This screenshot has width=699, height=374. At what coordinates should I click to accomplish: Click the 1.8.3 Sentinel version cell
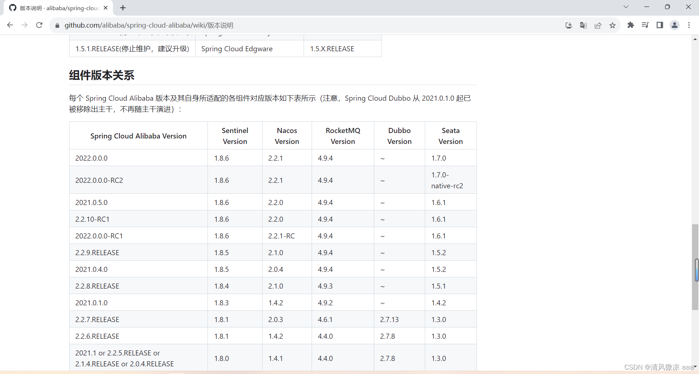[235, 303]
